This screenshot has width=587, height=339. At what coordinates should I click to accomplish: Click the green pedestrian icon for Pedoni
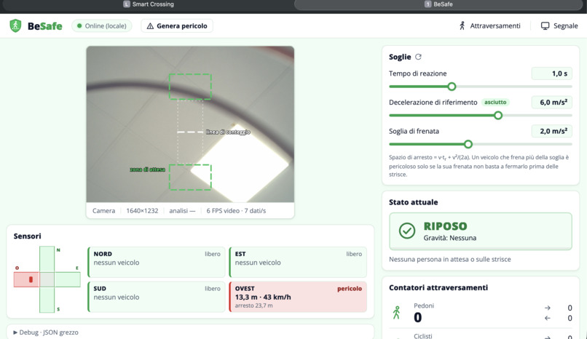click(396, 313)
